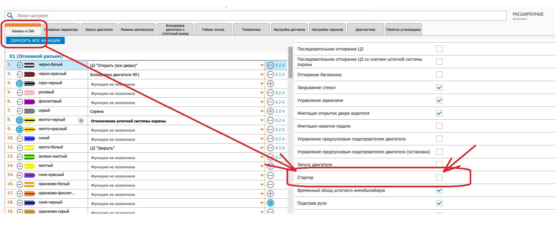Open the Запуск двигателя tab
The image size is (555, 228).
[x=99, y=30]
